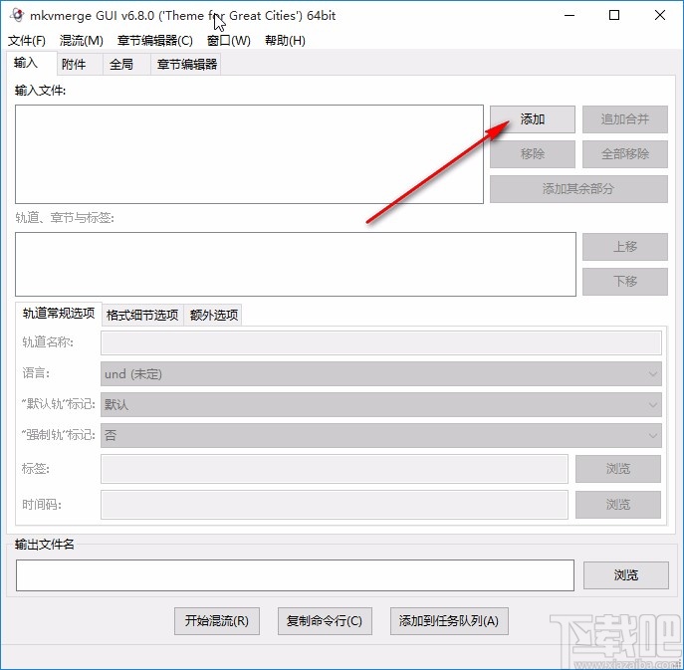Screen dimensions: 684x670
Task: Click the 浏览 button for output file name
Action: coord(626,575)
